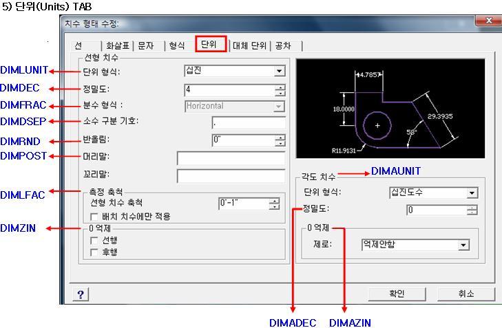This screenshot has height=328, width=502.
Task: Click the dimension preview image
Action: click(x=390, y=109)
